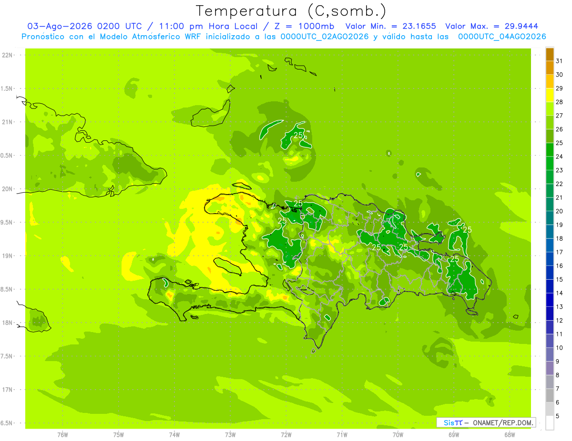Click the colorbar value 24

pos(559,157)
